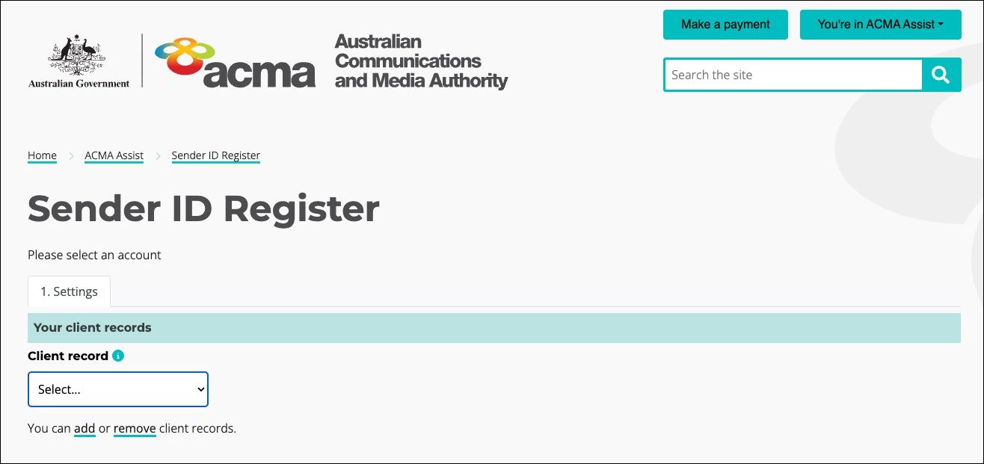Image resolution: width=984 pixels, height=464 pixels.
Task: Click the Australian Government coat of arms
Action: 75,56
